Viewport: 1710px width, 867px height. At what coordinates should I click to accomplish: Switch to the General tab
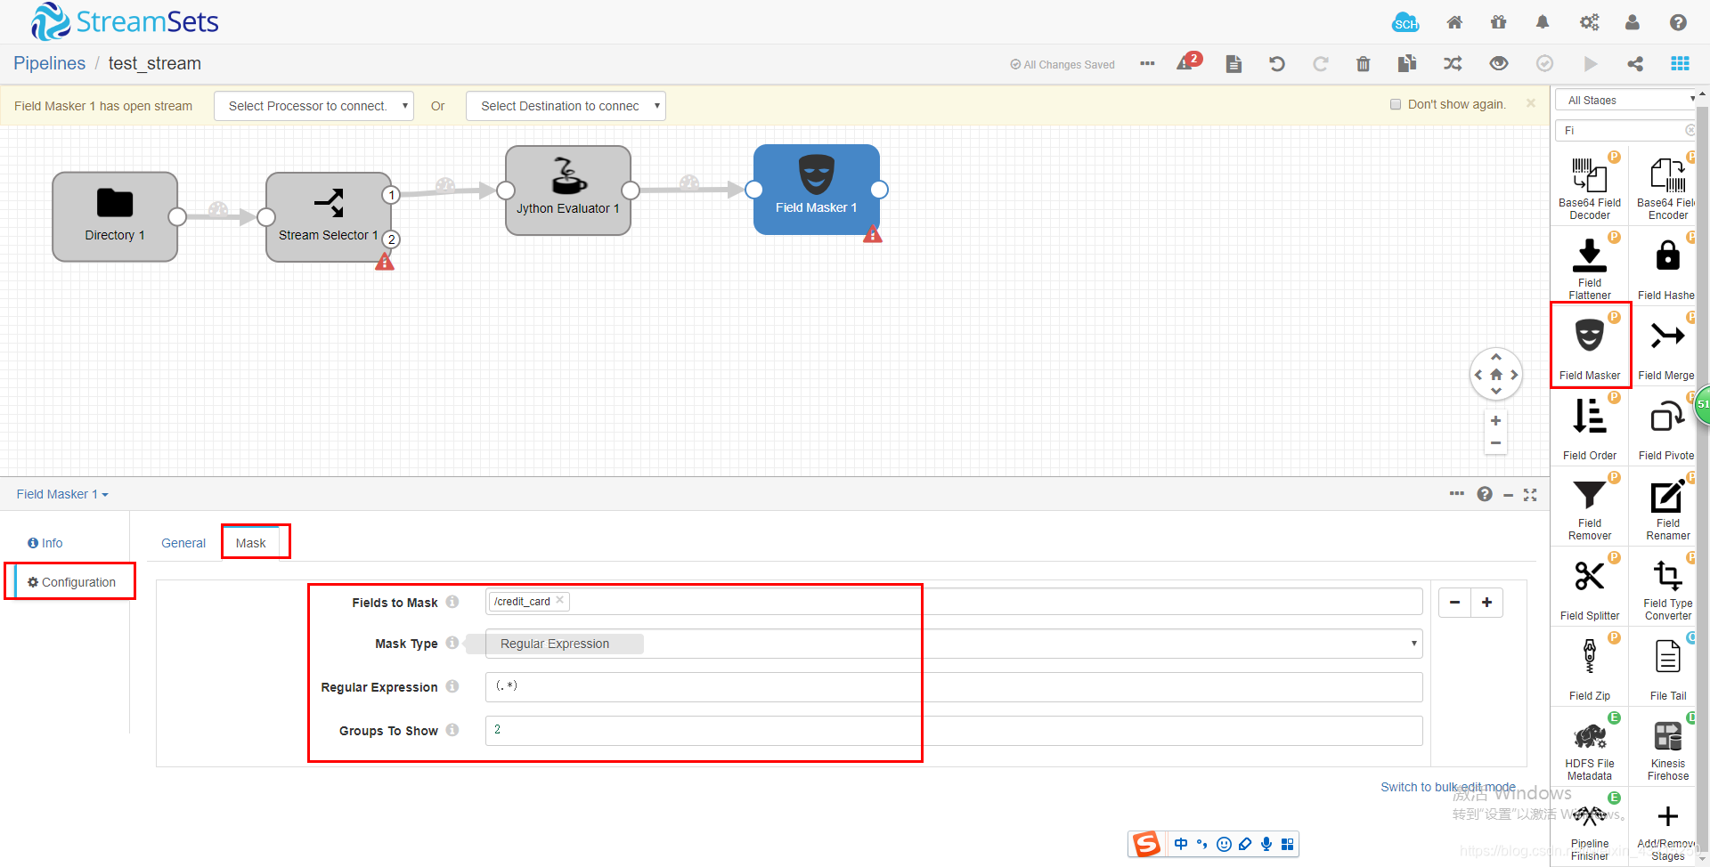pyautogui.click(x=183, y=543)
